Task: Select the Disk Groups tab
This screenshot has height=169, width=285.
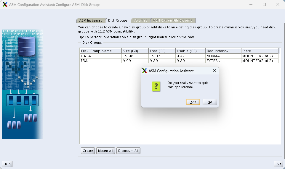Action: [118, 20]
